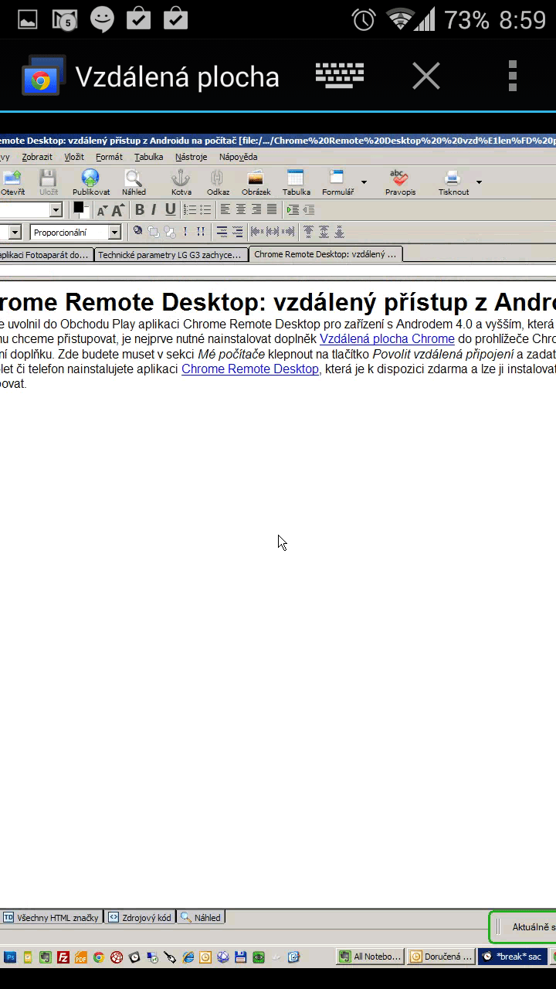Toggle bold formatting

coord(140,209)
